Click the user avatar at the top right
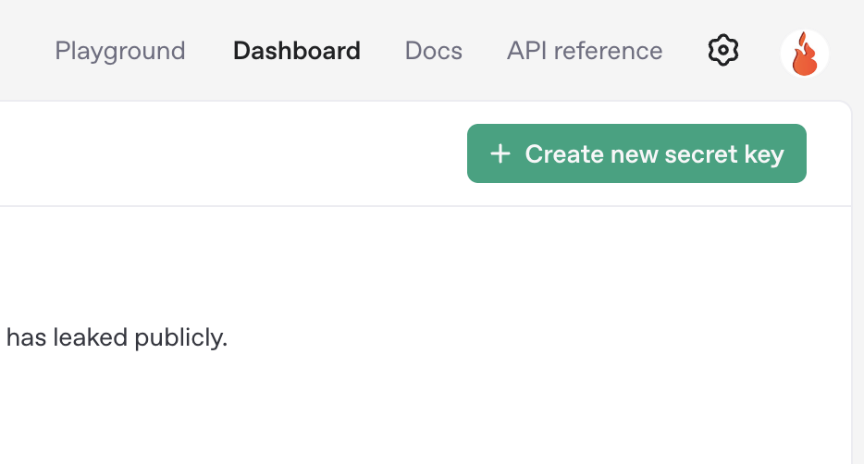The height and width of the screenshot is (464, 864). 804,53
